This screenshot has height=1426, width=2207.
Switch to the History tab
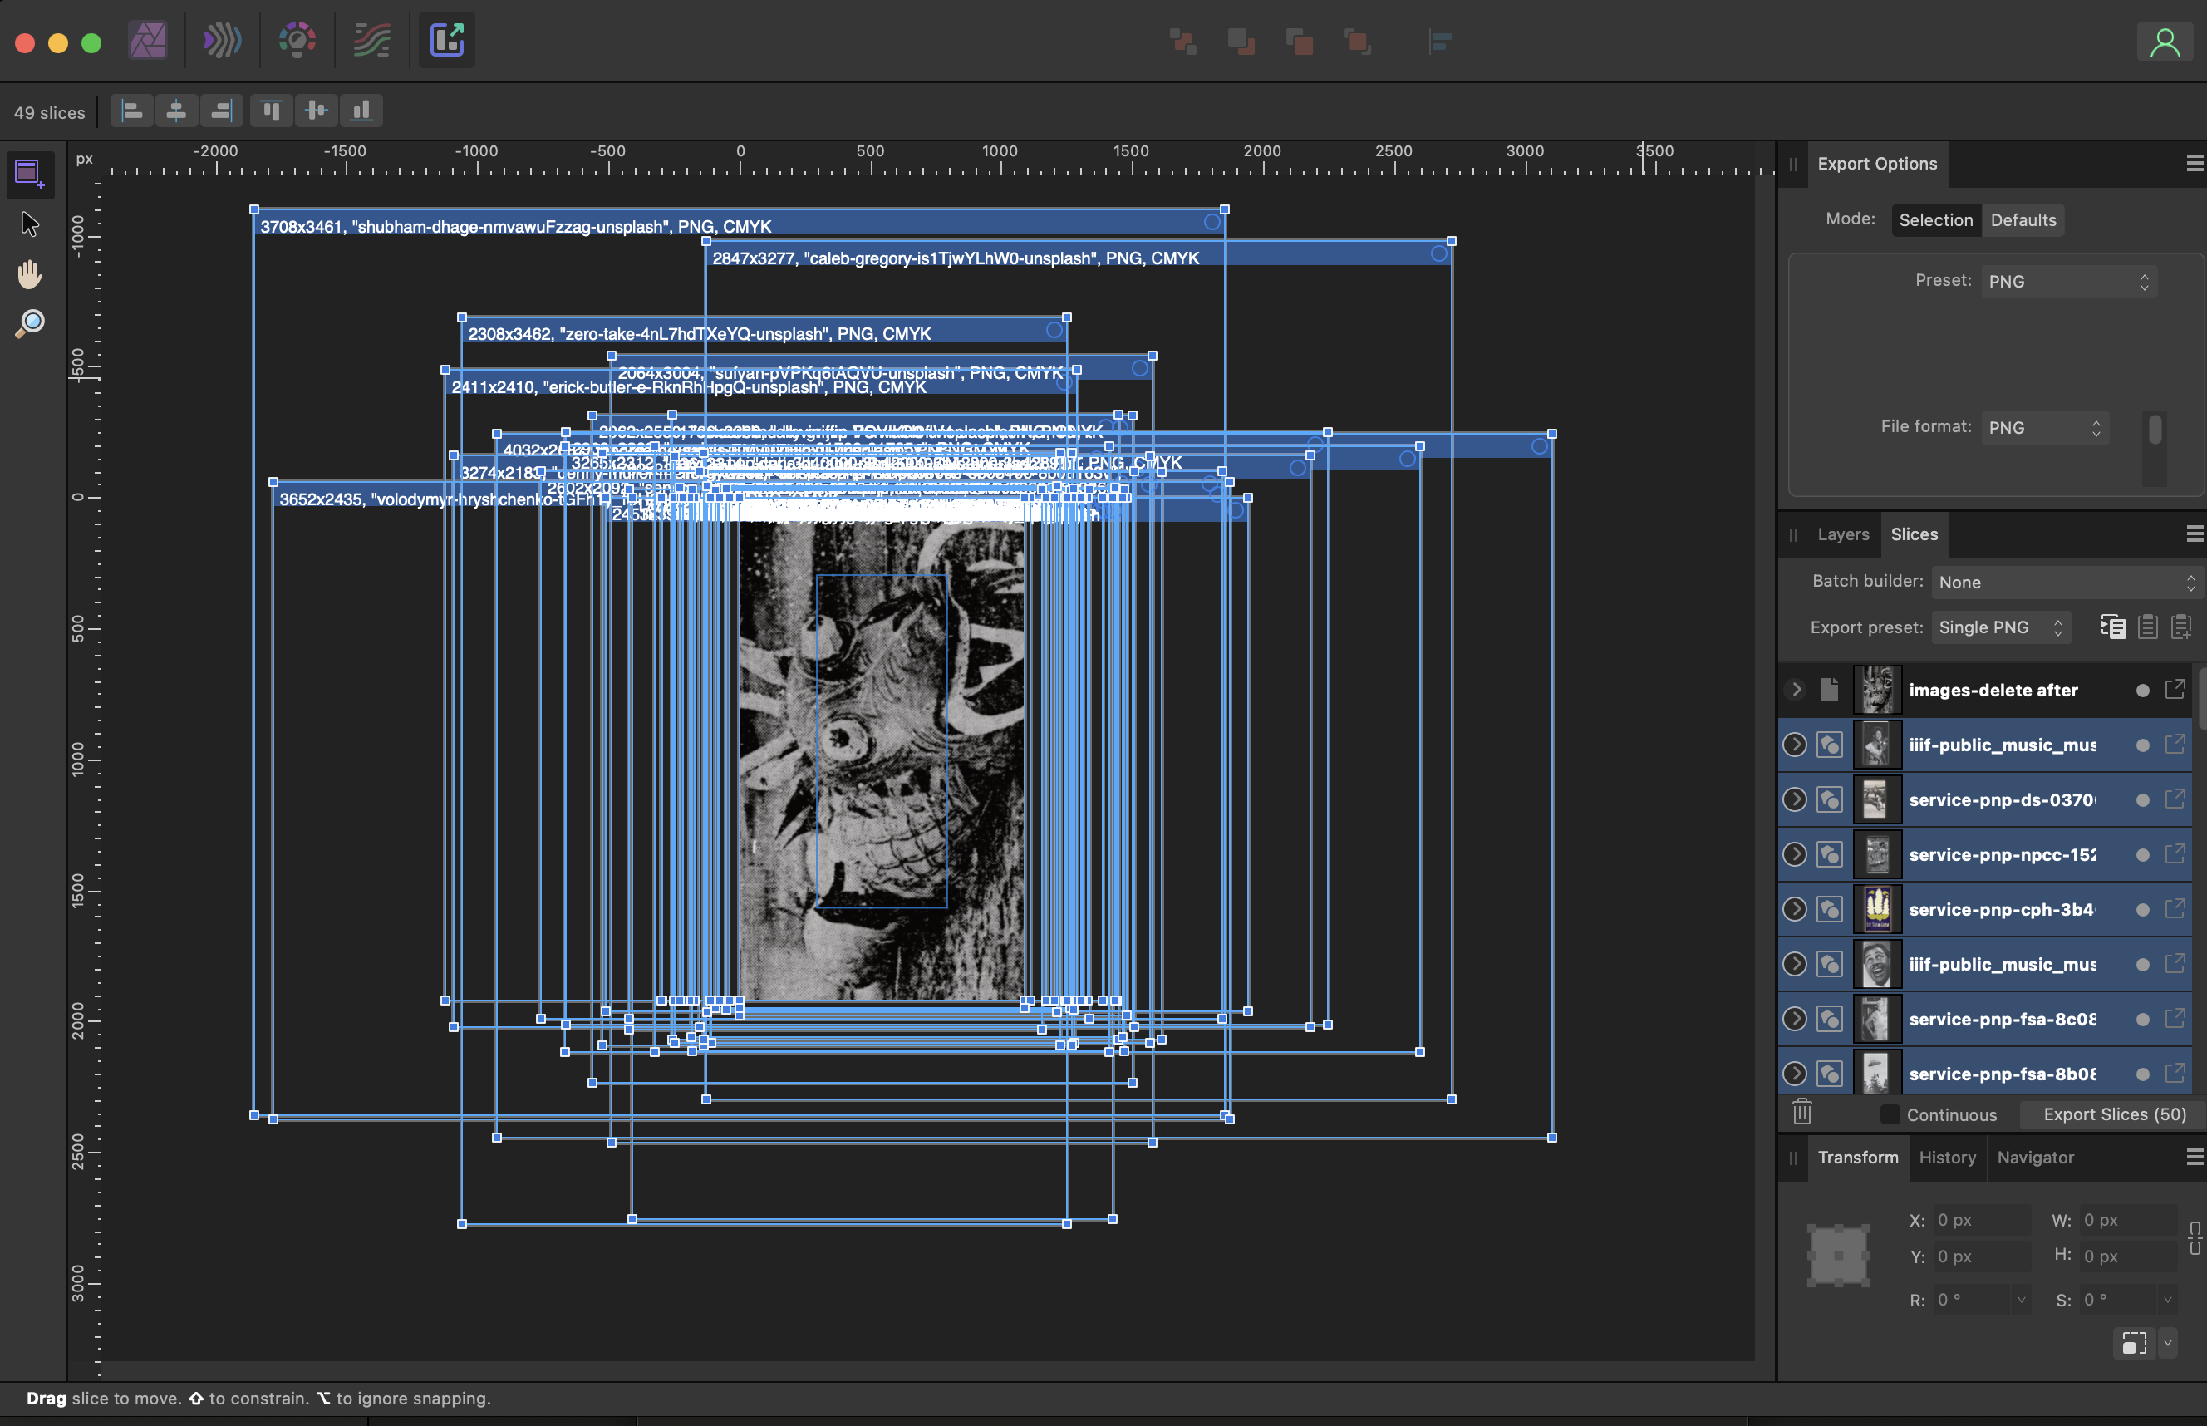click(x=1948, y=1158)
